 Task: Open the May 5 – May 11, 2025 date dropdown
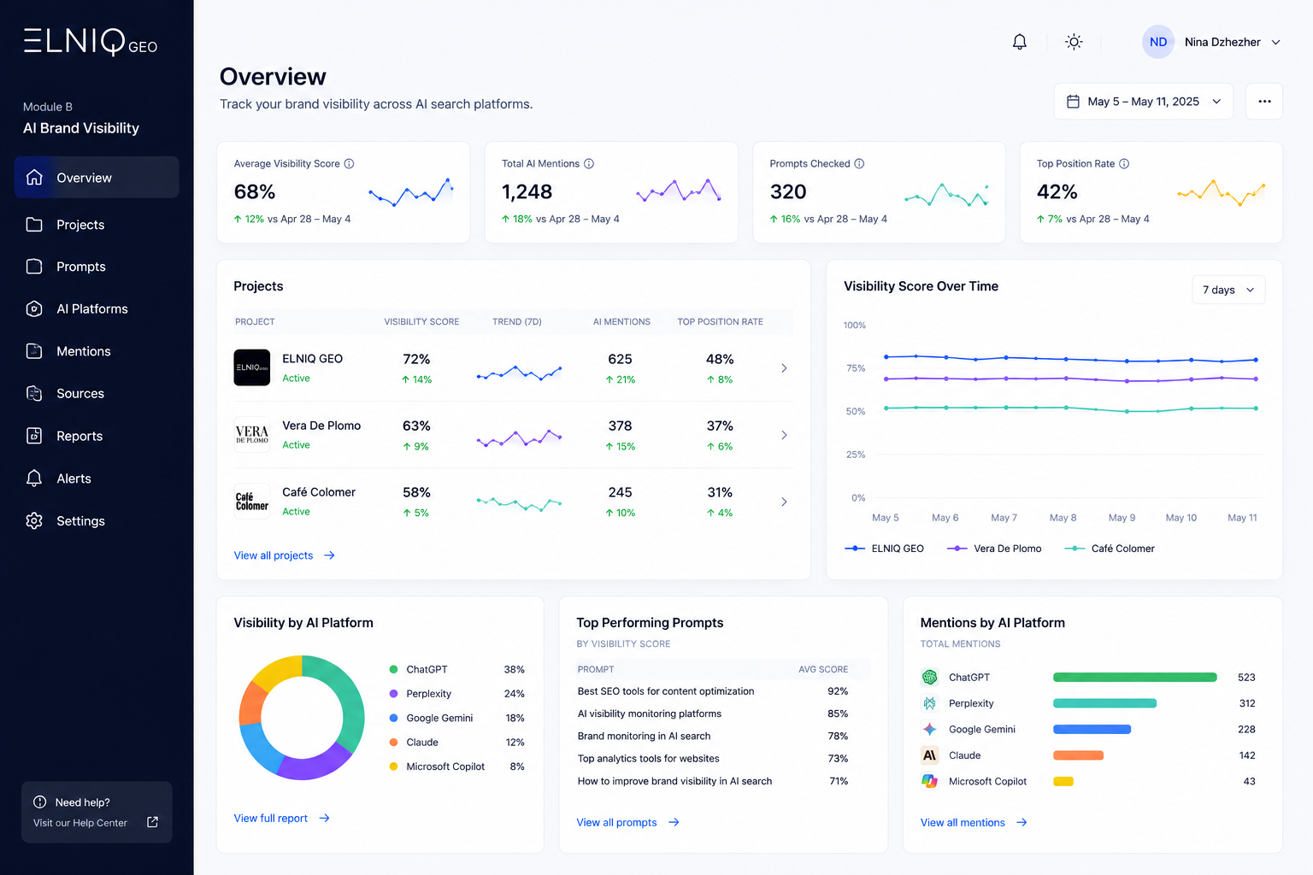click(1144, 102)
